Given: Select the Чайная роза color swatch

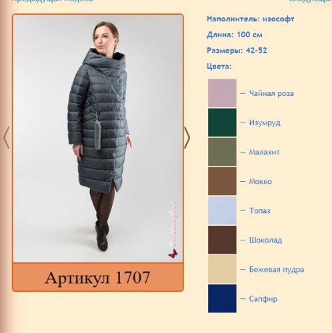Looking at the screenshot, I should (222, 93).
